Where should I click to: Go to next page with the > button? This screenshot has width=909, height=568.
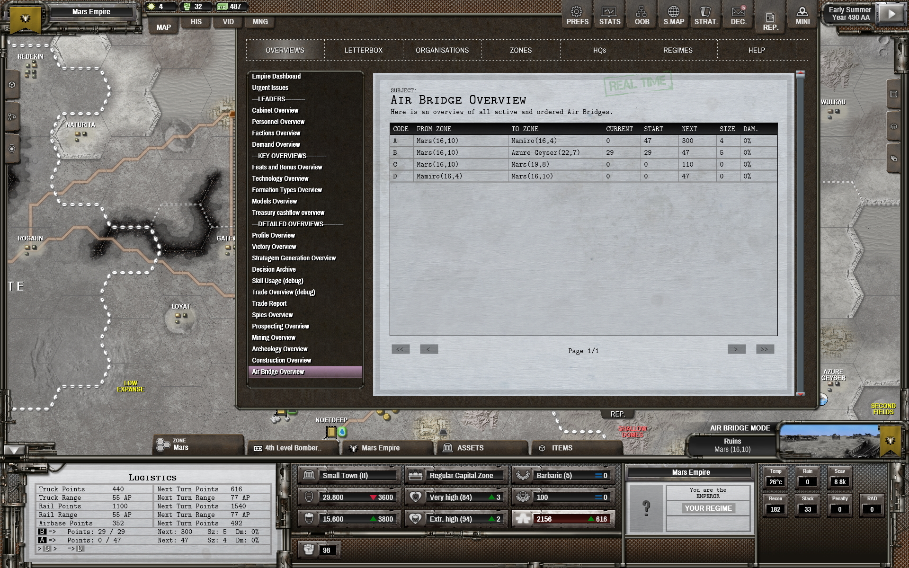coord(736,349)
